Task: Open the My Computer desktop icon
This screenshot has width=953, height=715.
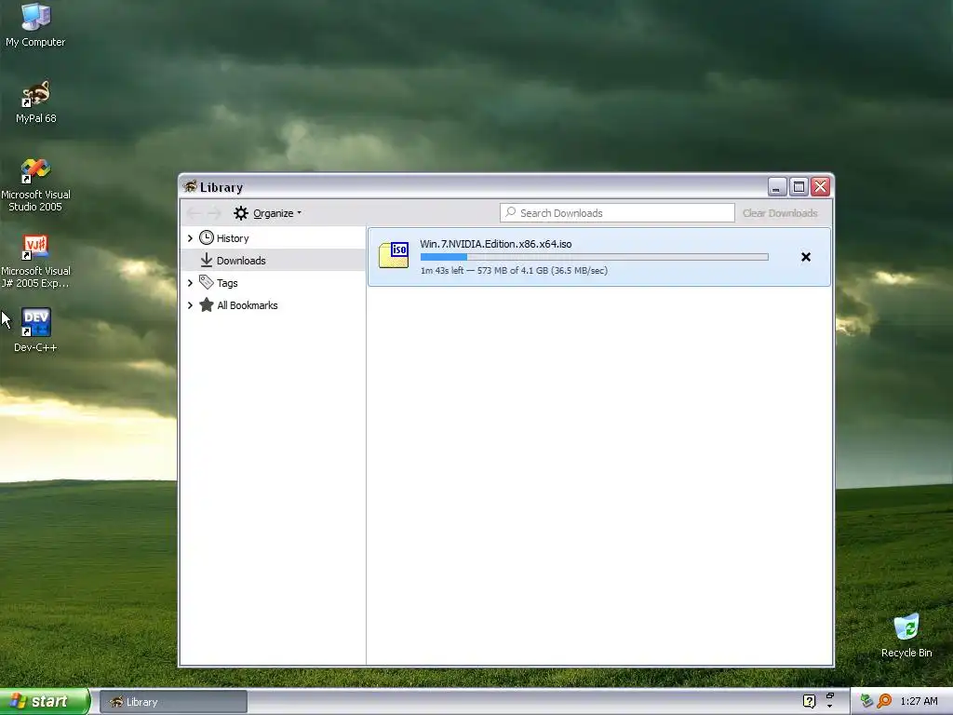Action: [x=35, y=25]
